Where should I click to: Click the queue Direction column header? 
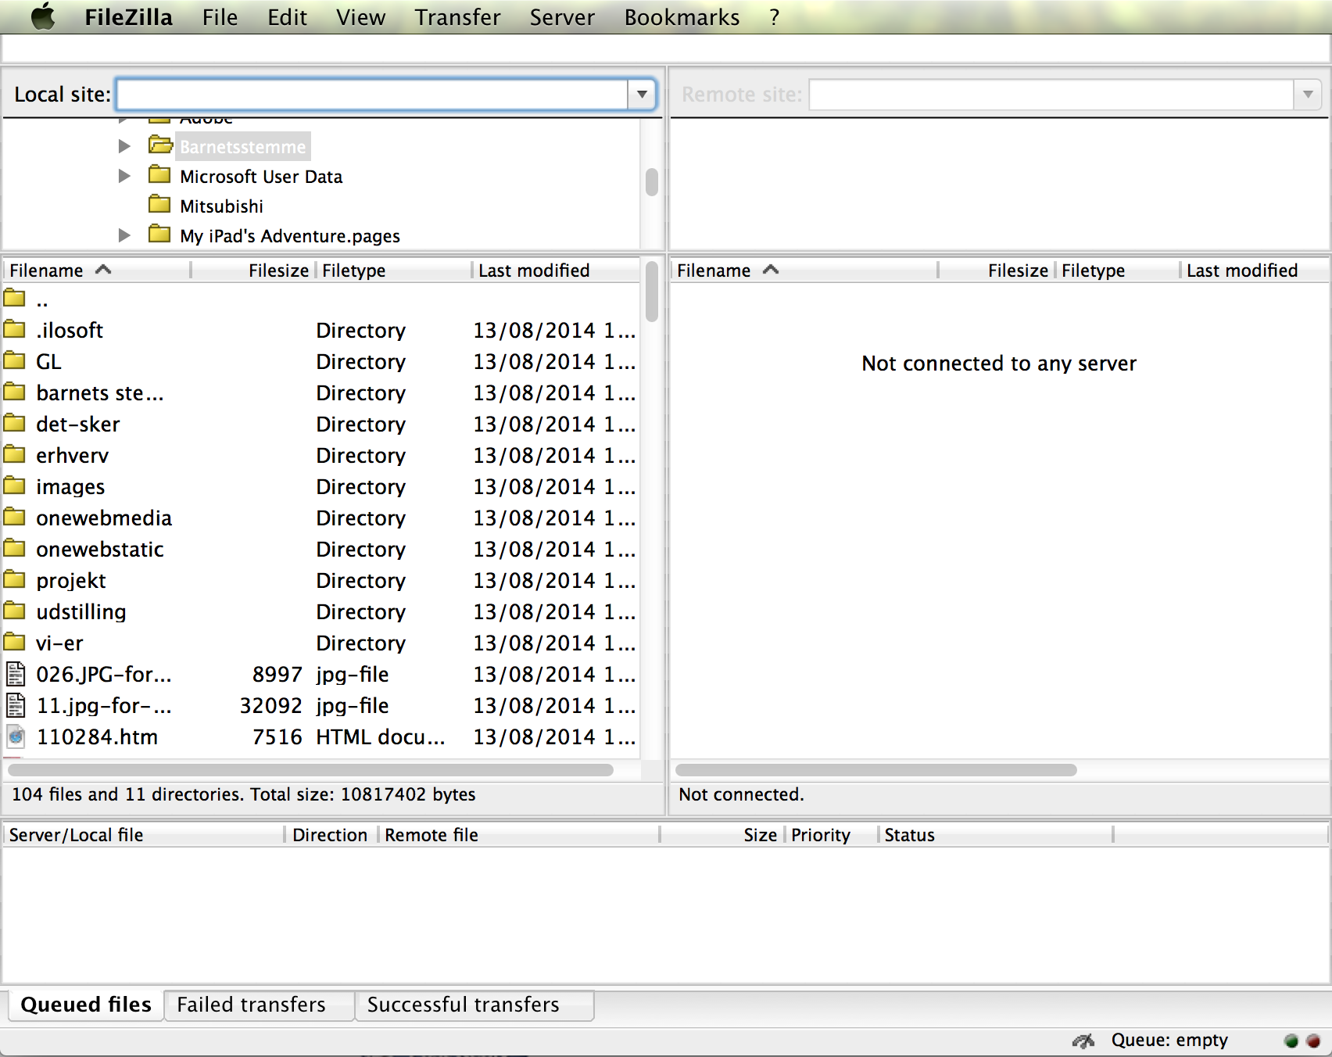[331, 835]
